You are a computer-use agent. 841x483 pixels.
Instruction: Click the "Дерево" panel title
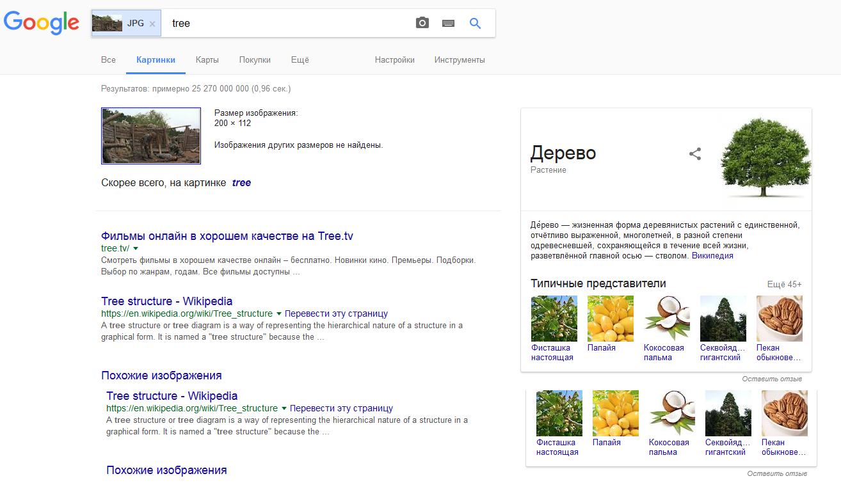coord(563,153)
